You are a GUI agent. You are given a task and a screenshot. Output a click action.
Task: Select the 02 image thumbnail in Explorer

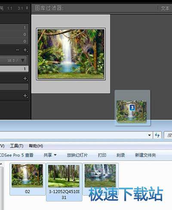pos(27,176)
